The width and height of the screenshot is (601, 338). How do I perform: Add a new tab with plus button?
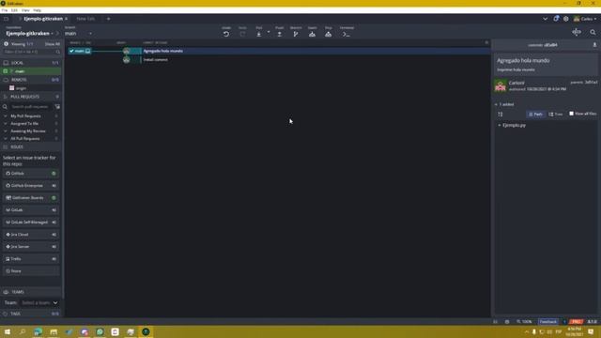point(109,19)
